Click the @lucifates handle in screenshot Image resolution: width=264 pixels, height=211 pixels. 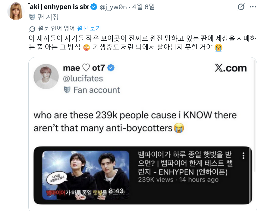[83, 79]
